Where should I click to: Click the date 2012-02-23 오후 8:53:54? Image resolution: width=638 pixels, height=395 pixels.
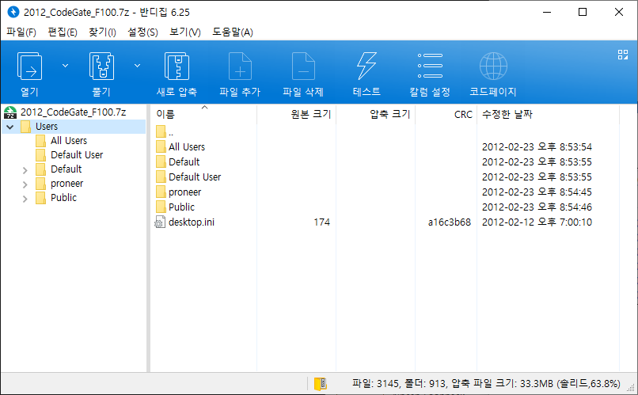[537, 147]
